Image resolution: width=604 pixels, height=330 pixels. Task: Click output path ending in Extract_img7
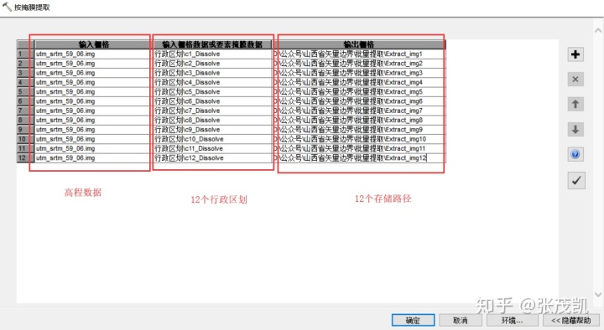(359, 111)
